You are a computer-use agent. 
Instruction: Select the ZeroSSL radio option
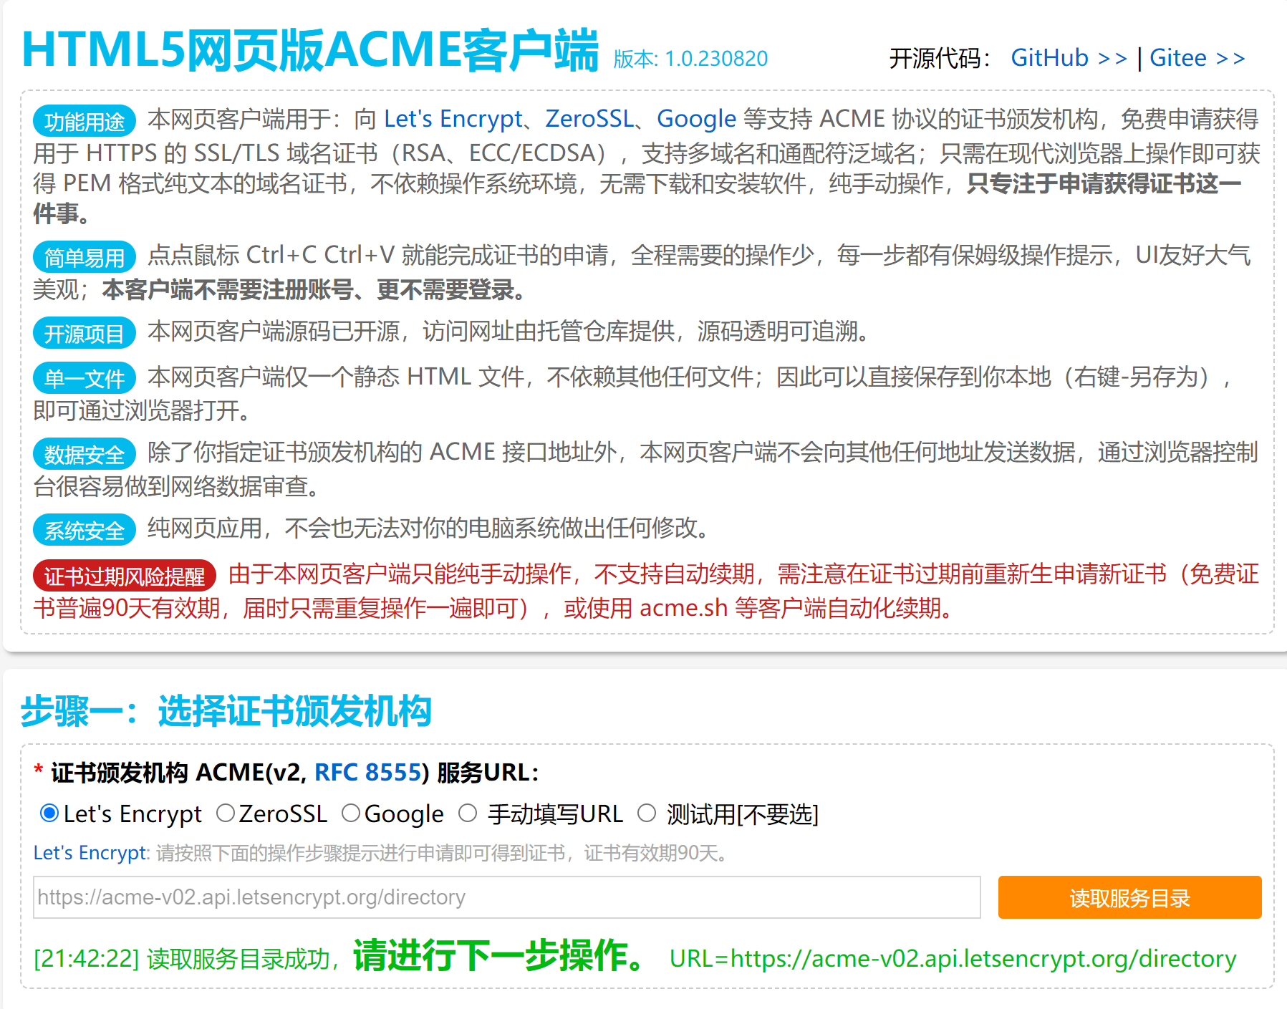click(x=226, y=814)
